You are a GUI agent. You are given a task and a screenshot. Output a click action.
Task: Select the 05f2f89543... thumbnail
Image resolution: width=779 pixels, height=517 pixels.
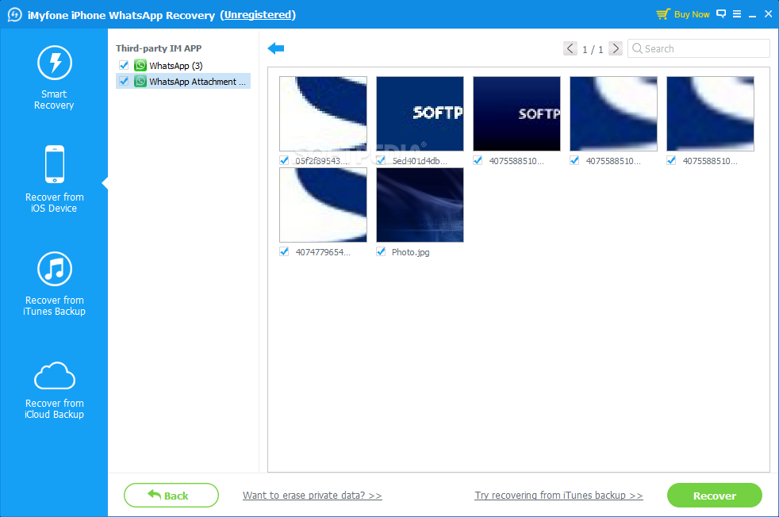[323, 113]
